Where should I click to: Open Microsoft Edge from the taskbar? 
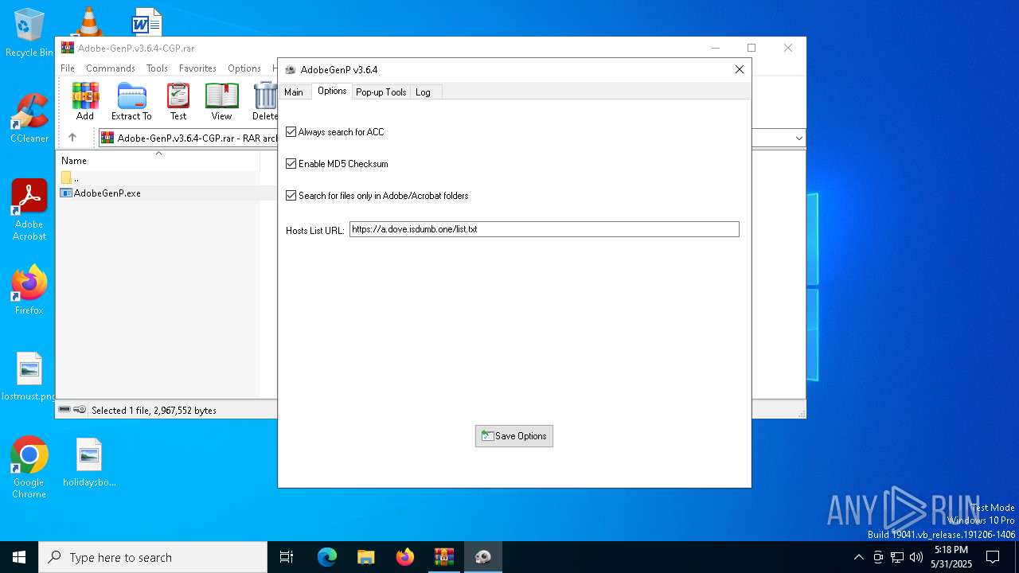pyautogui.click(x=327, y=557)
